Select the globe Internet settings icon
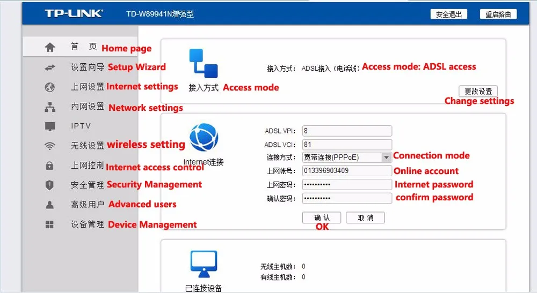Viewport: 537px width, 293px height. click(x=49, y=87)
